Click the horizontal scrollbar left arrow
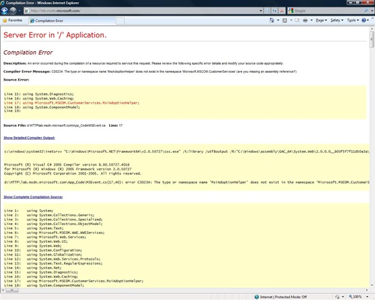 coord(3,290)
